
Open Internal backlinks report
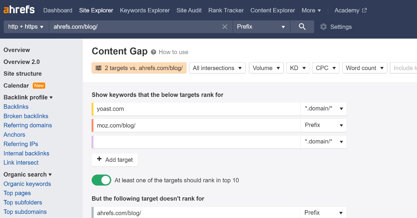(26, 154)
